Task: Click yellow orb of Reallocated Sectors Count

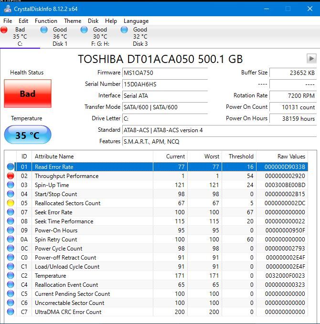Action: click(11, 203)
